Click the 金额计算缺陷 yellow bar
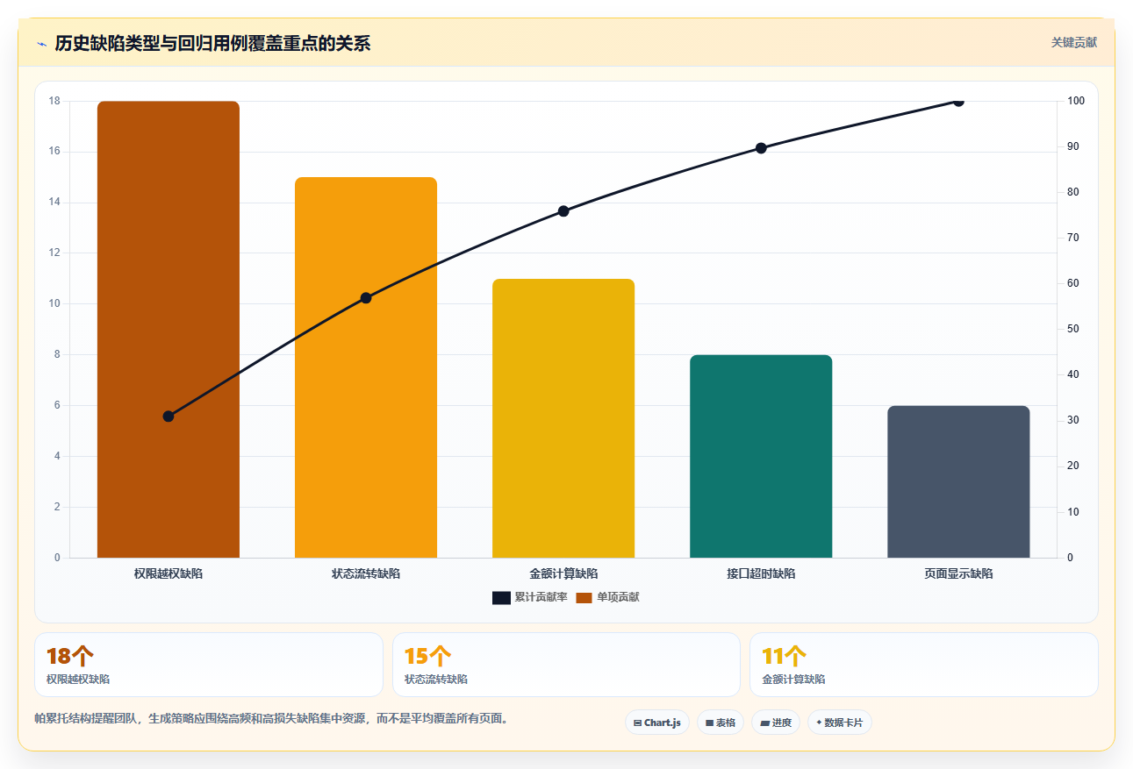Image resolution: width=1133 pixels, height=769 pixels. click(563, 418)
